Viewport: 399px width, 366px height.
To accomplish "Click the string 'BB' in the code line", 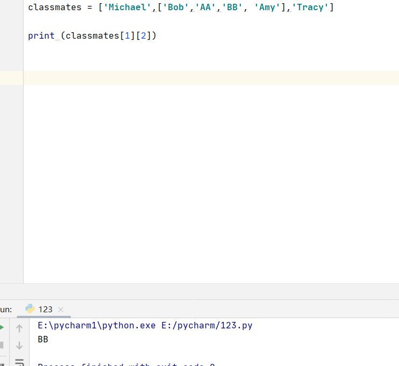I will coord(232,8).
